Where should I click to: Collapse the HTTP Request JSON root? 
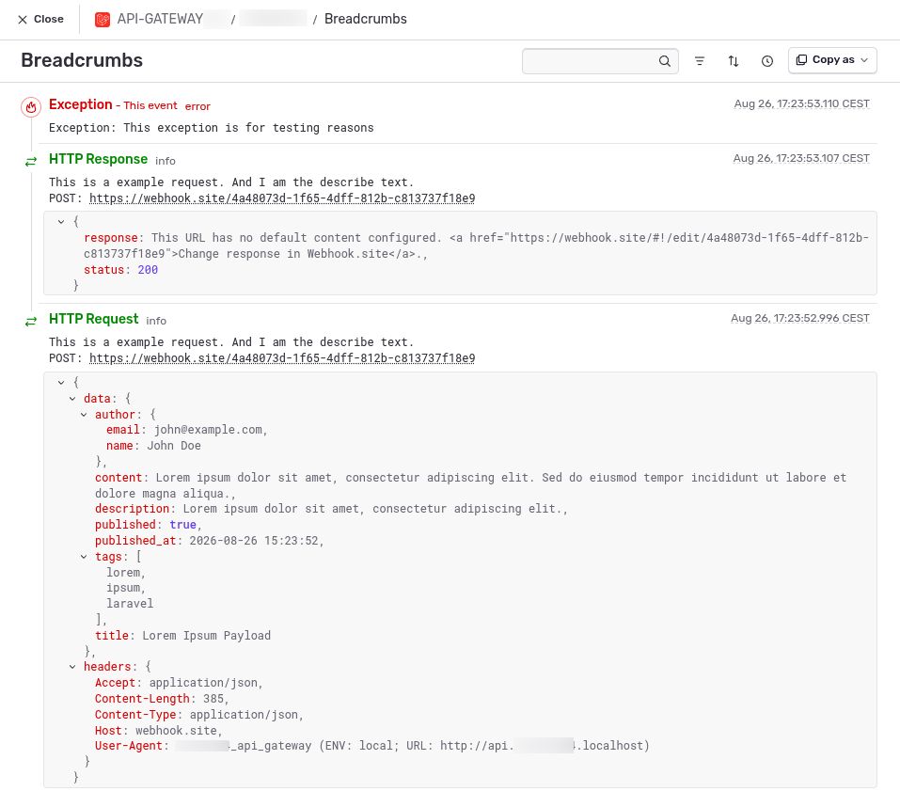(x=61, y=382)
